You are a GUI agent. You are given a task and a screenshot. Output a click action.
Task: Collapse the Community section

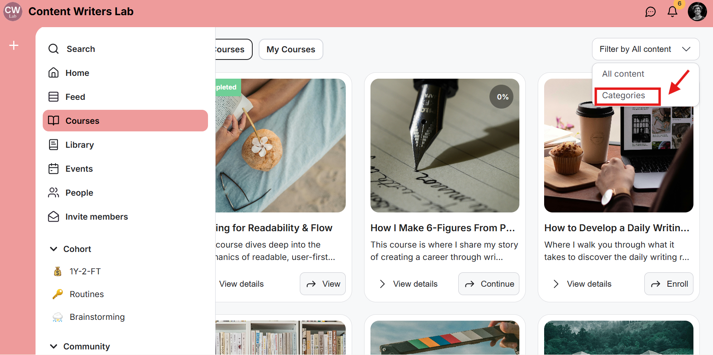pos(53,346)
